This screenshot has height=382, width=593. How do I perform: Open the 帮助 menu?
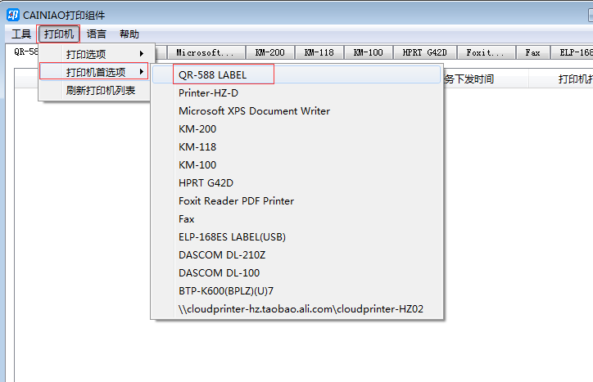[x=129, y=34]
